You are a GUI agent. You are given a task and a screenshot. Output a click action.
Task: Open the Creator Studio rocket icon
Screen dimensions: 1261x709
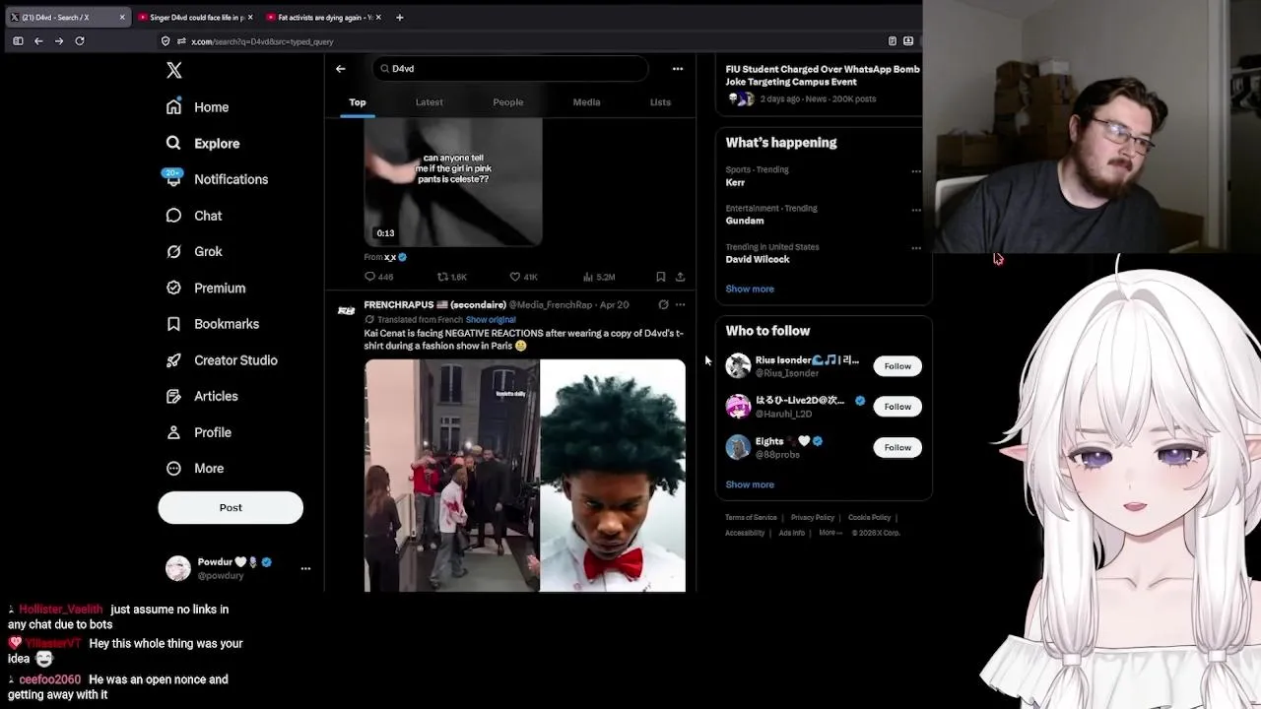click(173, 359)
